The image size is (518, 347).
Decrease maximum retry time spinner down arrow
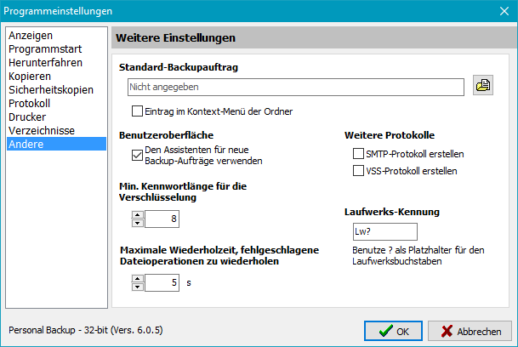point(137,287)
